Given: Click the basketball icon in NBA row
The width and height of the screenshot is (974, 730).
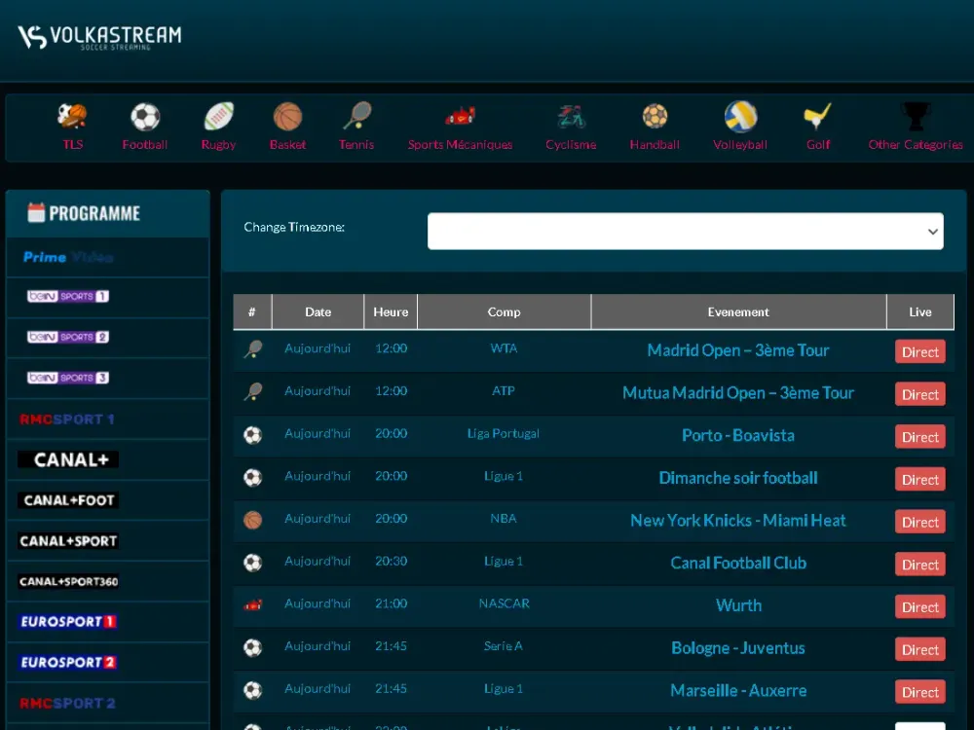Looking at the screenshot, I should point(253,520).
